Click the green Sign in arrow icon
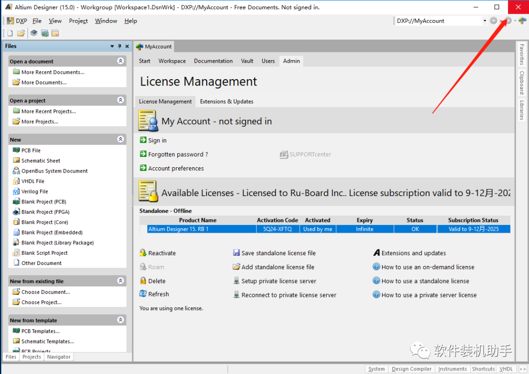This screenshot has width=529, height=374. point(143,140)
